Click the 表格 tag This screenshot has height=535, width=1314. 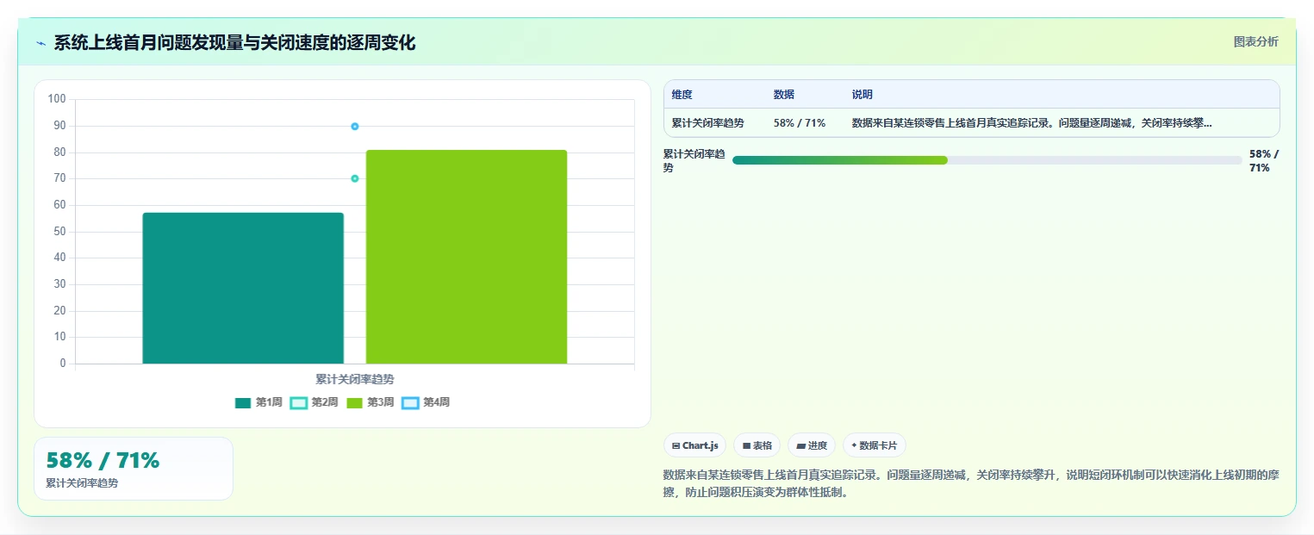coord(757,445)
